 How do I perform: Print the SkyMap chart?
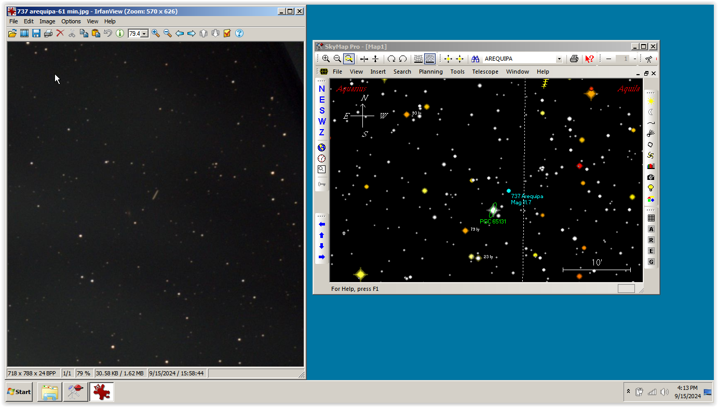[574, 59]
